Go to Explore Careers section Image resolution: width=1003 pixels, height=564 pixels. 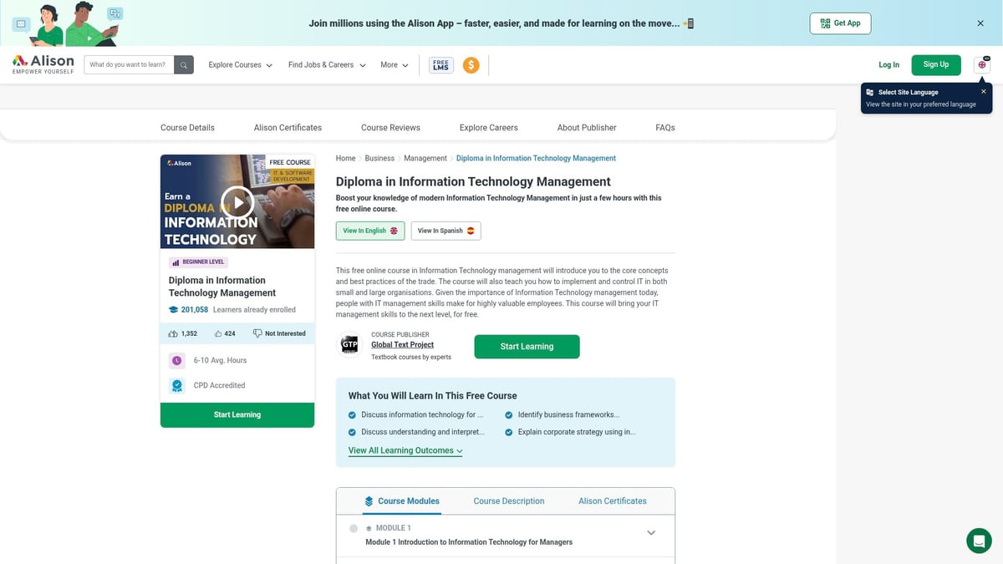coord(488,128)
